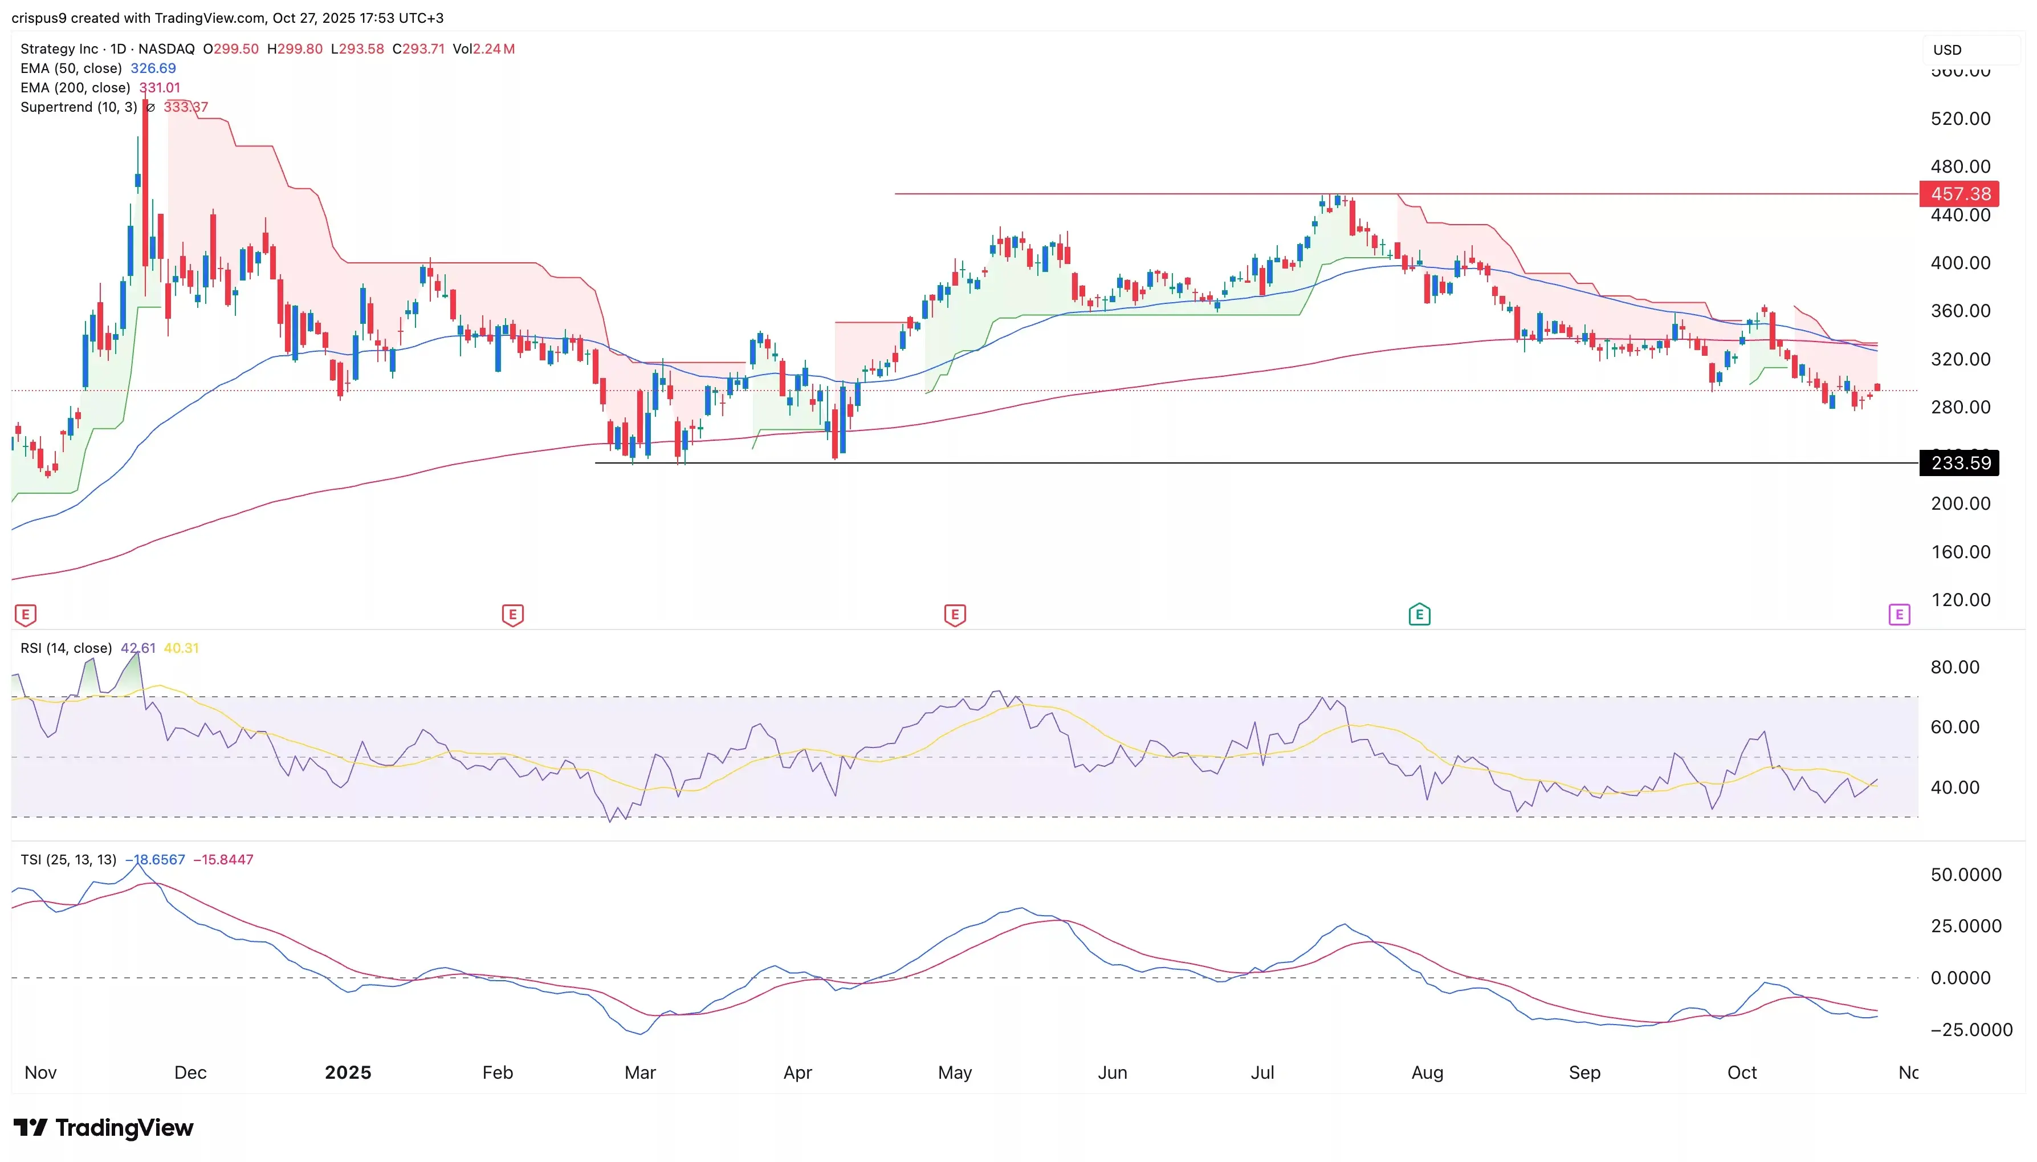Click the RSI value 42.61 in legend
Image resolution: width=2037 pixels, height=1162 pixels.
click(138, 648)
